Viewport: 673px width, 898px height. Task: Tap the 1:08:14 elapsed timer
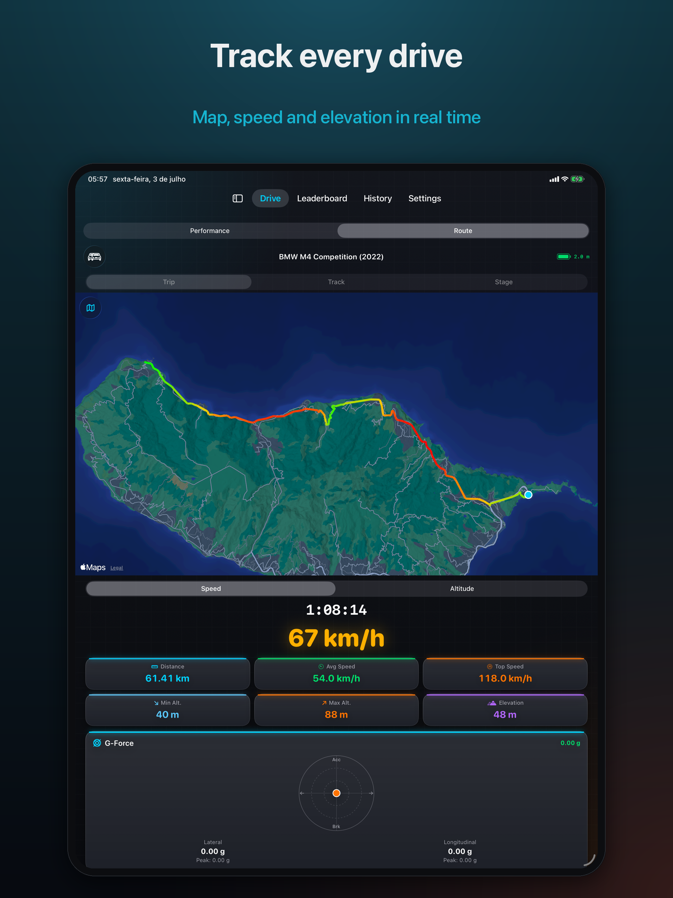(x=336, y=610)
